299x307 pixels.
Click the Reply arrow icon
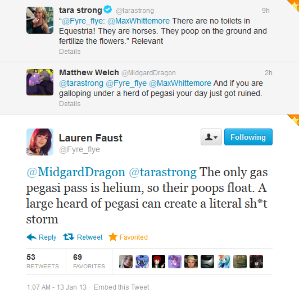31,237
